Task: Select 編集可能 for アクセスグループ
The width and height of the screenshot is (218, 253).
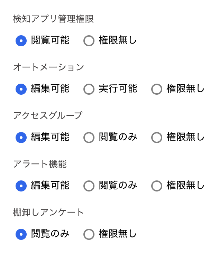Action: [21, 138]
